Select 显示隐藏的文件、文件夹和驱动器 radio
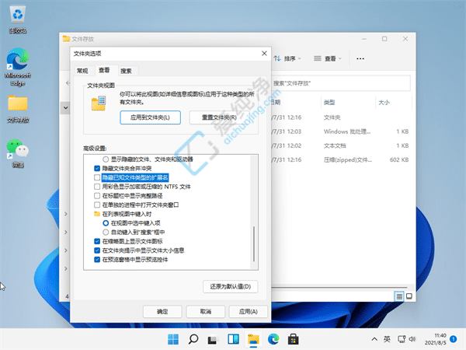Screen dimensions: 466x350 click(106, 159)
